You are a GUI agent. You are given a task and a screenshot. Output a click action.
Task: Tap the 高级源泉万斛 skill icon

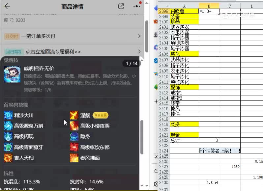click(8, 126)
